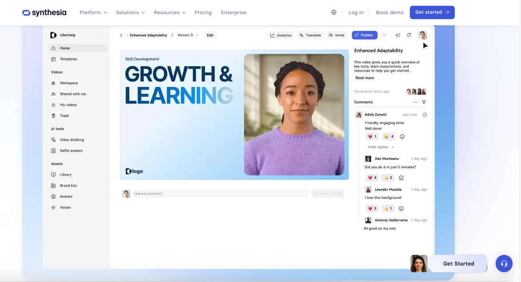Expand the Platform dropdown menu

(93, 12)
